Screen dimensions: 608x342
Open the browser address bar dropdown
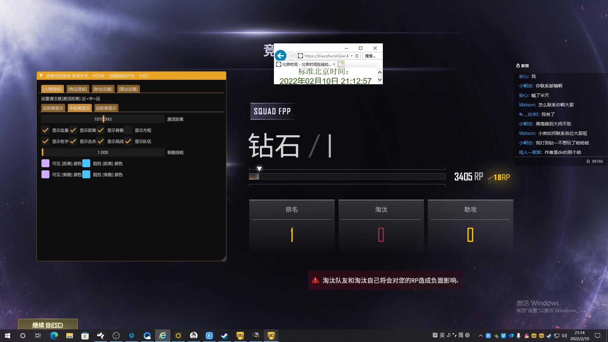pyautogui.click(x=351, y=56)
